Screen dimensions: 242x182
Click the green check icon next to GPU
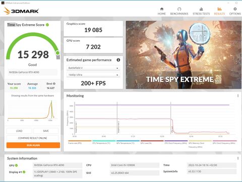click(17, 165)
